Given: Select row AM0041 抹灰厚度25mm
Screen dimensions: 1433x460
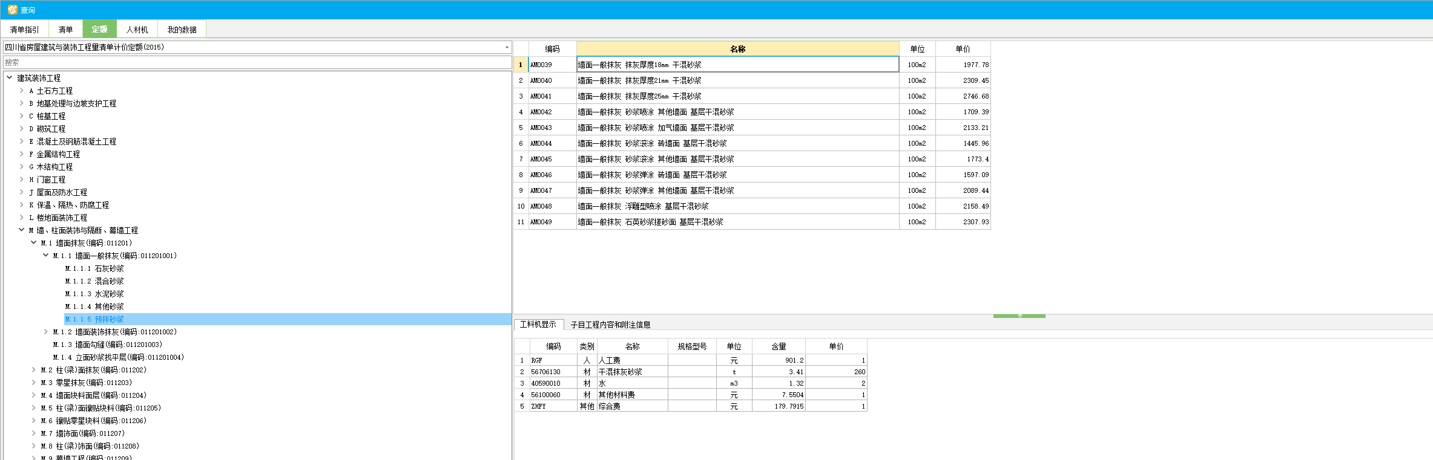Looking at the screenshot, I should [x=752, y=96].
